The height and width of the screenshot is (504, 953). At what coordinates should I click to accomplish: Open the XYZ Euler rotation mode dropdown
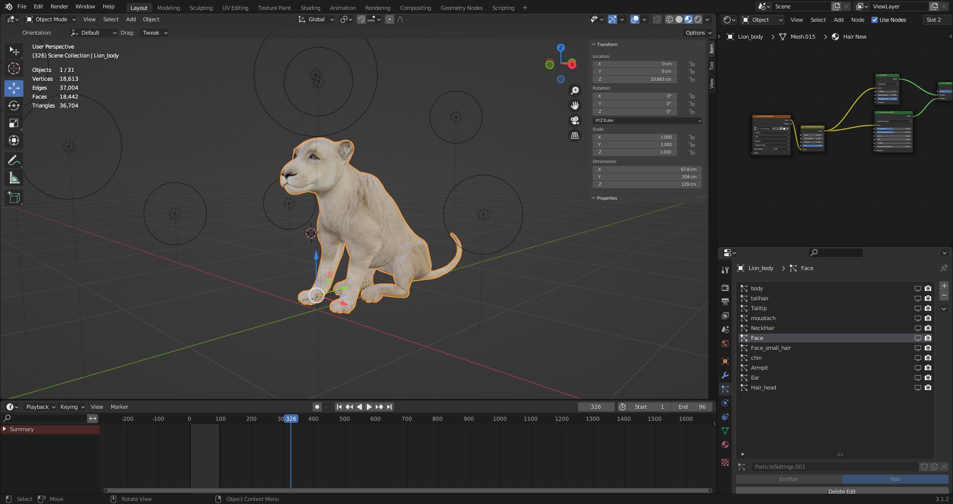647,120
